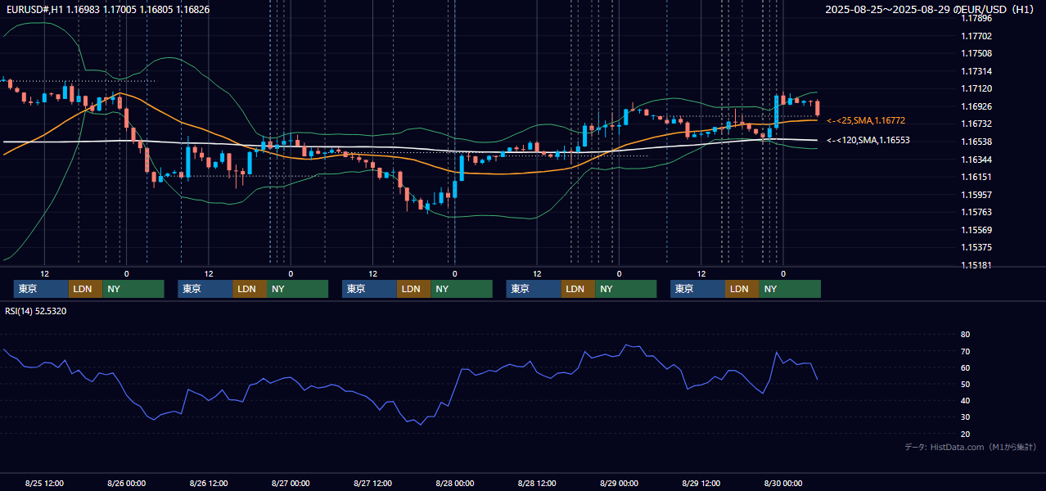Click RSI level 40 on axis

[965, 401]
